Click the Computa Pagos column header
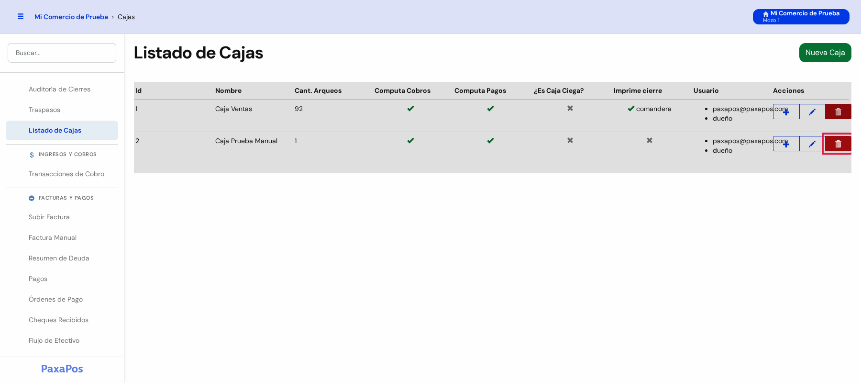861x383 pixels. pyautogui.click(x=480, y=90)
